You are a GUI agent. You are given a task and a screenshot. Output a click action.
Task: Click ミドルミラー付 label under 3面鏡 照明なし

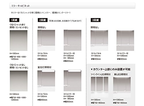click(123, 53)
